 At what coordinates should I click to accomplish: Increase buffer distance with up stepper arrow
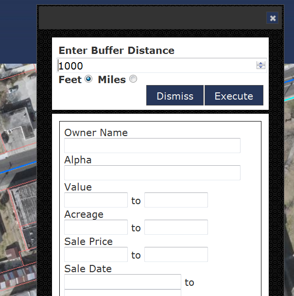pos(261,63)
